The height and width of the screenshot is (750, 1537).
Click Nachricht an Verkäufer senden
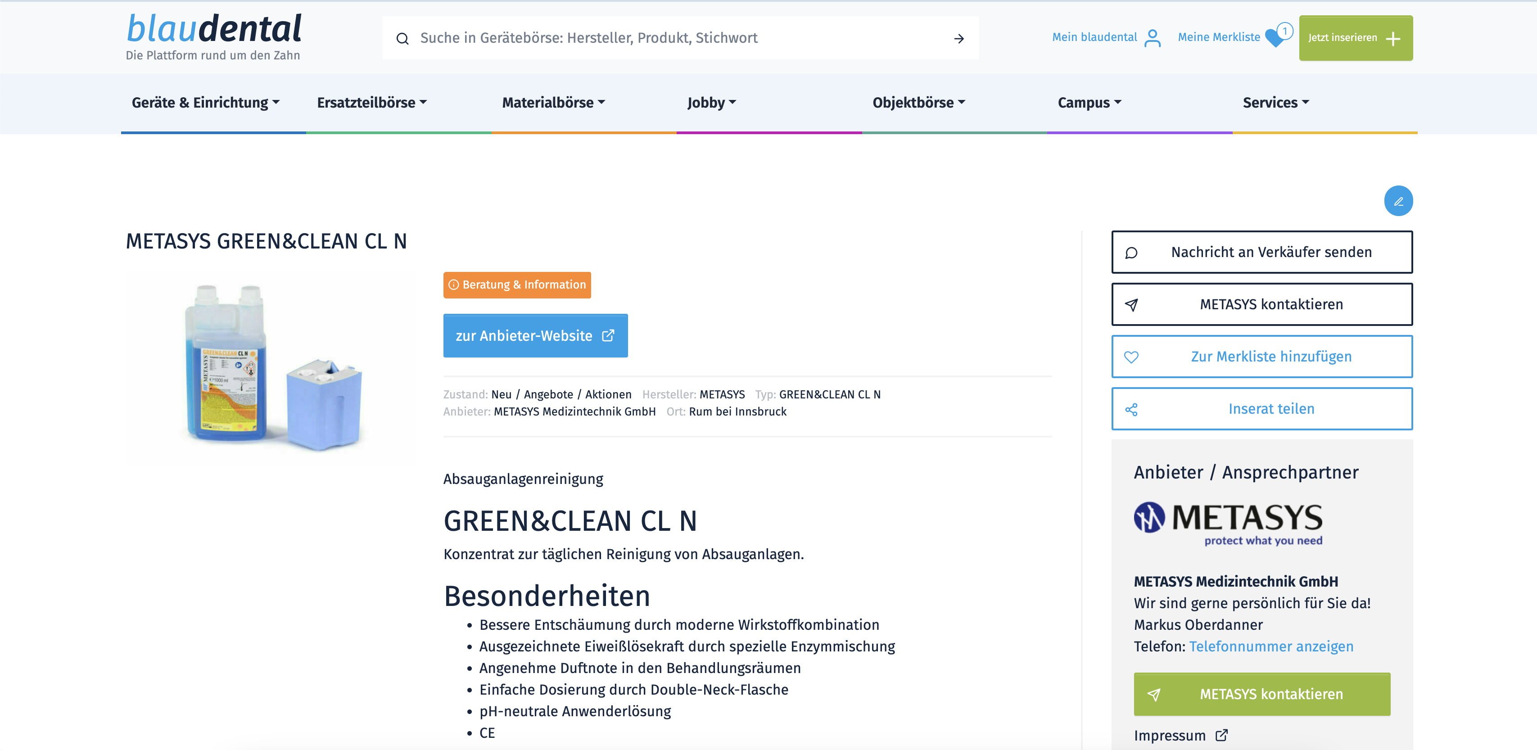click(1262, 253)
